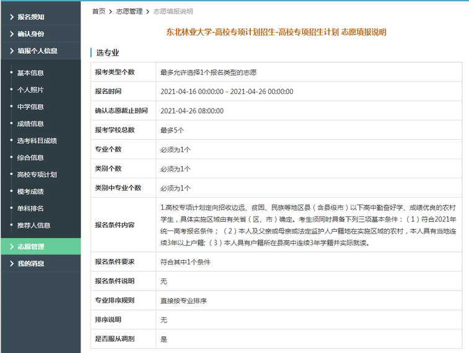The image size is (469, 353).
Task: Click the 志愿管理 breadcrumb link
Action: [129, 11]
